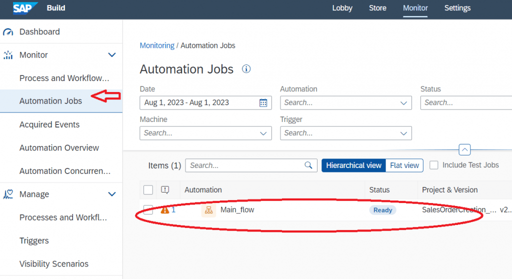
Task: Tick the select-all checkbox in table header
Action: point(148,190)
